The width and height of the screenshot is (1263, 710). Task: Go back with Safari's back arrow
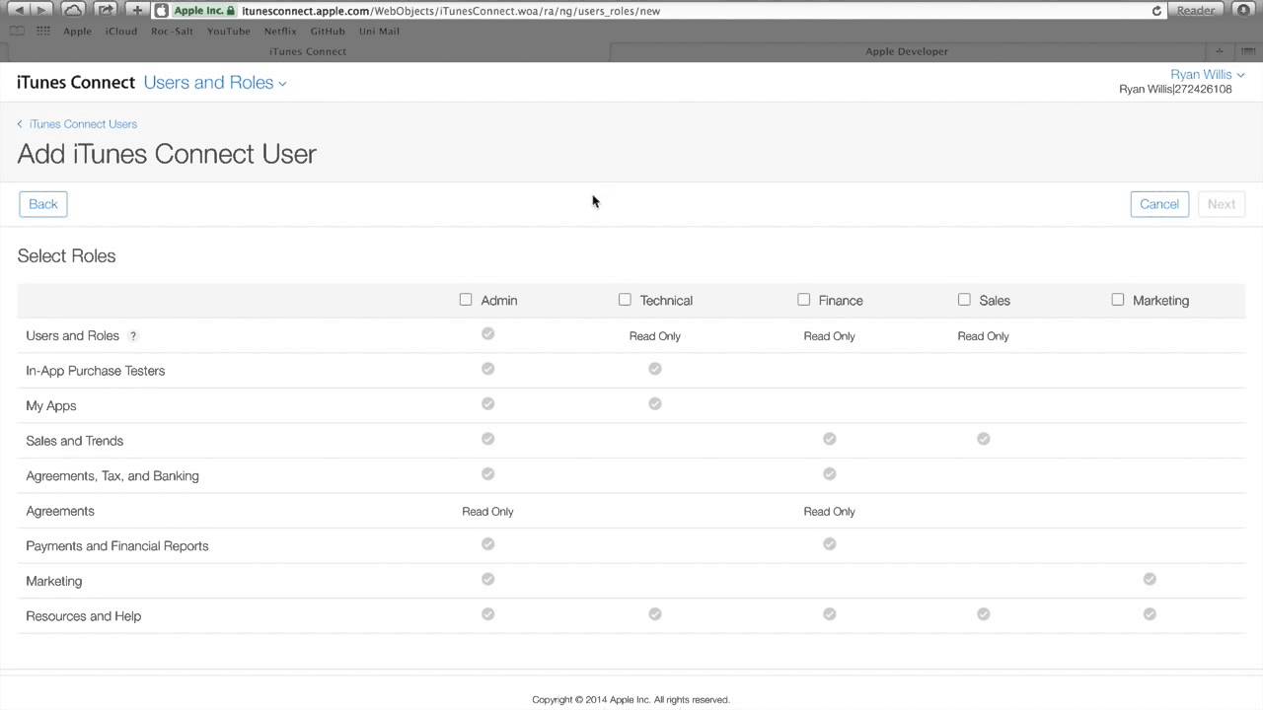pyautogui.click(x=19, y=10)
